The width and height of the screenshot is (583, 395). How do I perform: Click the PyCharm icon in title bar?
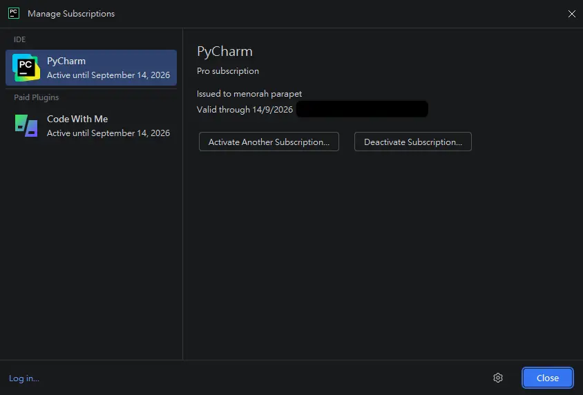(14, 13)
